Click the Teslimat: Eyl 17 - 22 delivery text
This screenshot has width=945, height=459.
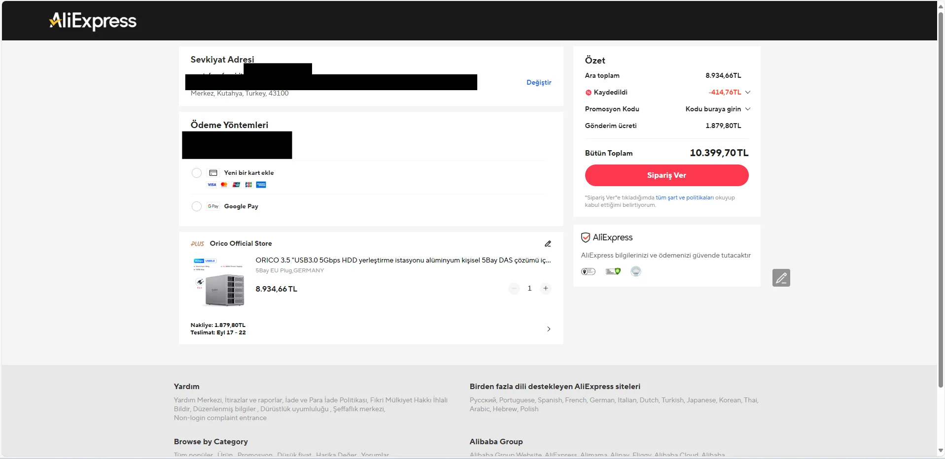(218, 333)
